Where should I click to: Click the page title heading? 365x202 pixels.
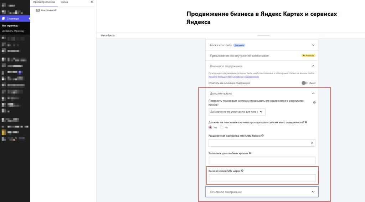(262, 18)
